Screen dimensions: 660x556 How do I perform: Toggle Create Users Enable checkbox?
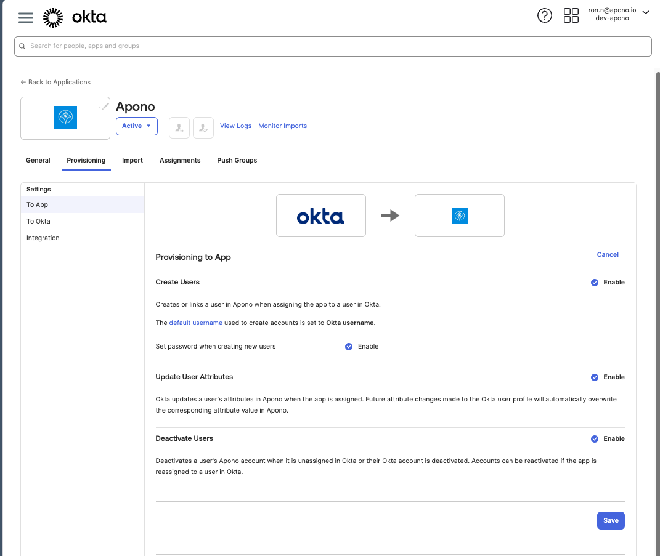click(x=595, y=283)
